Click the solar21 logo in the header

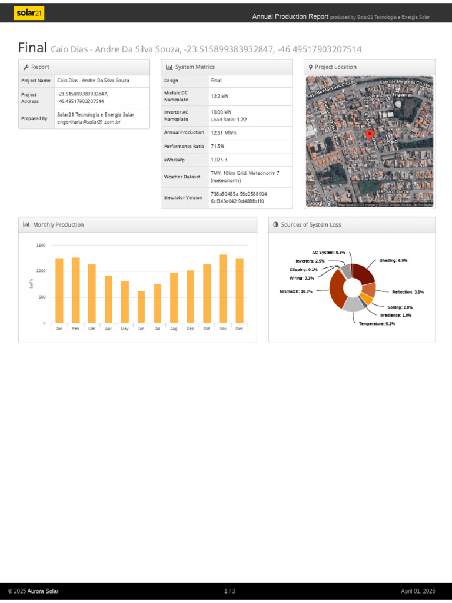29,13
